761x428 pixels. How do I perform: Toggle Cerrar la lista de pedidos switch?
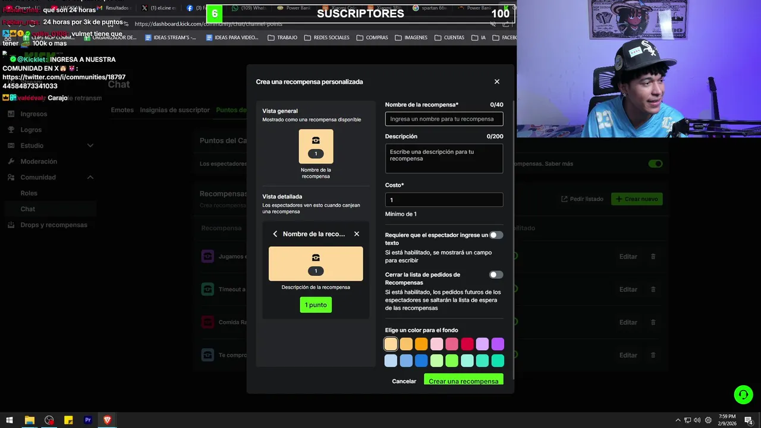[496, 275]
